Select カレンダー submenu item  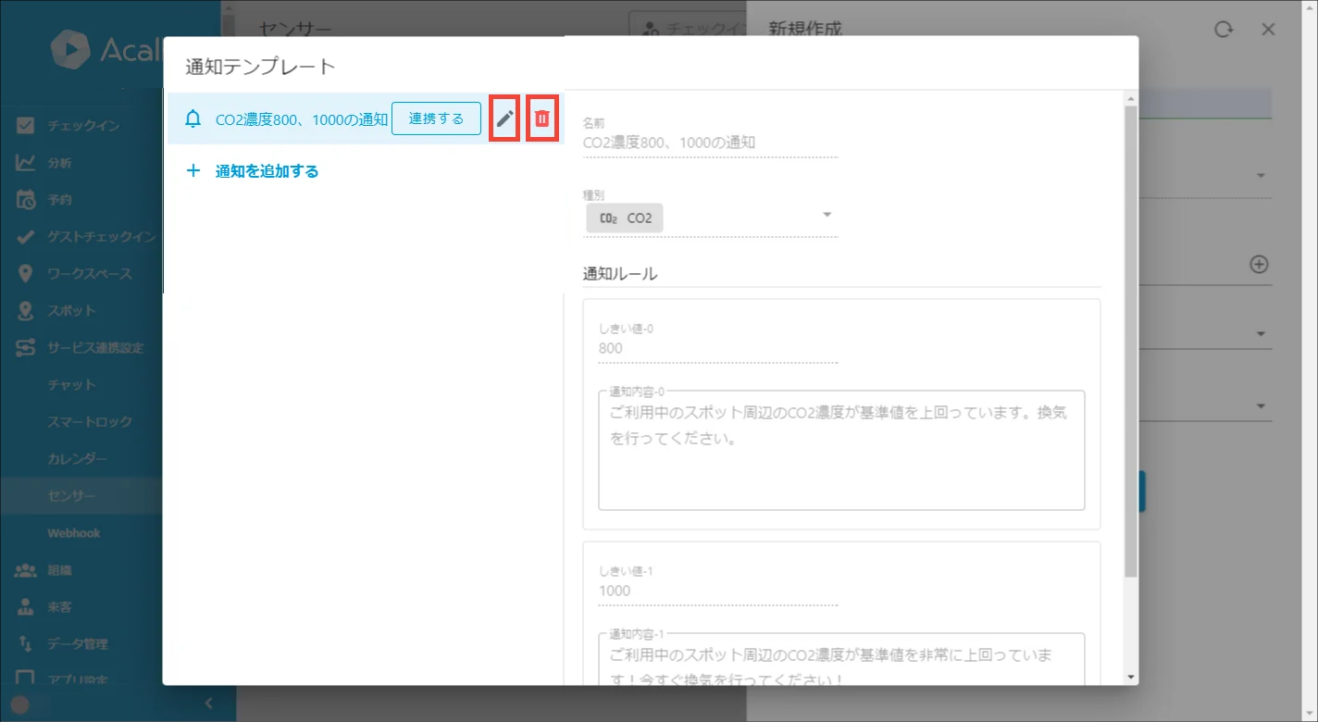point(78,459)
